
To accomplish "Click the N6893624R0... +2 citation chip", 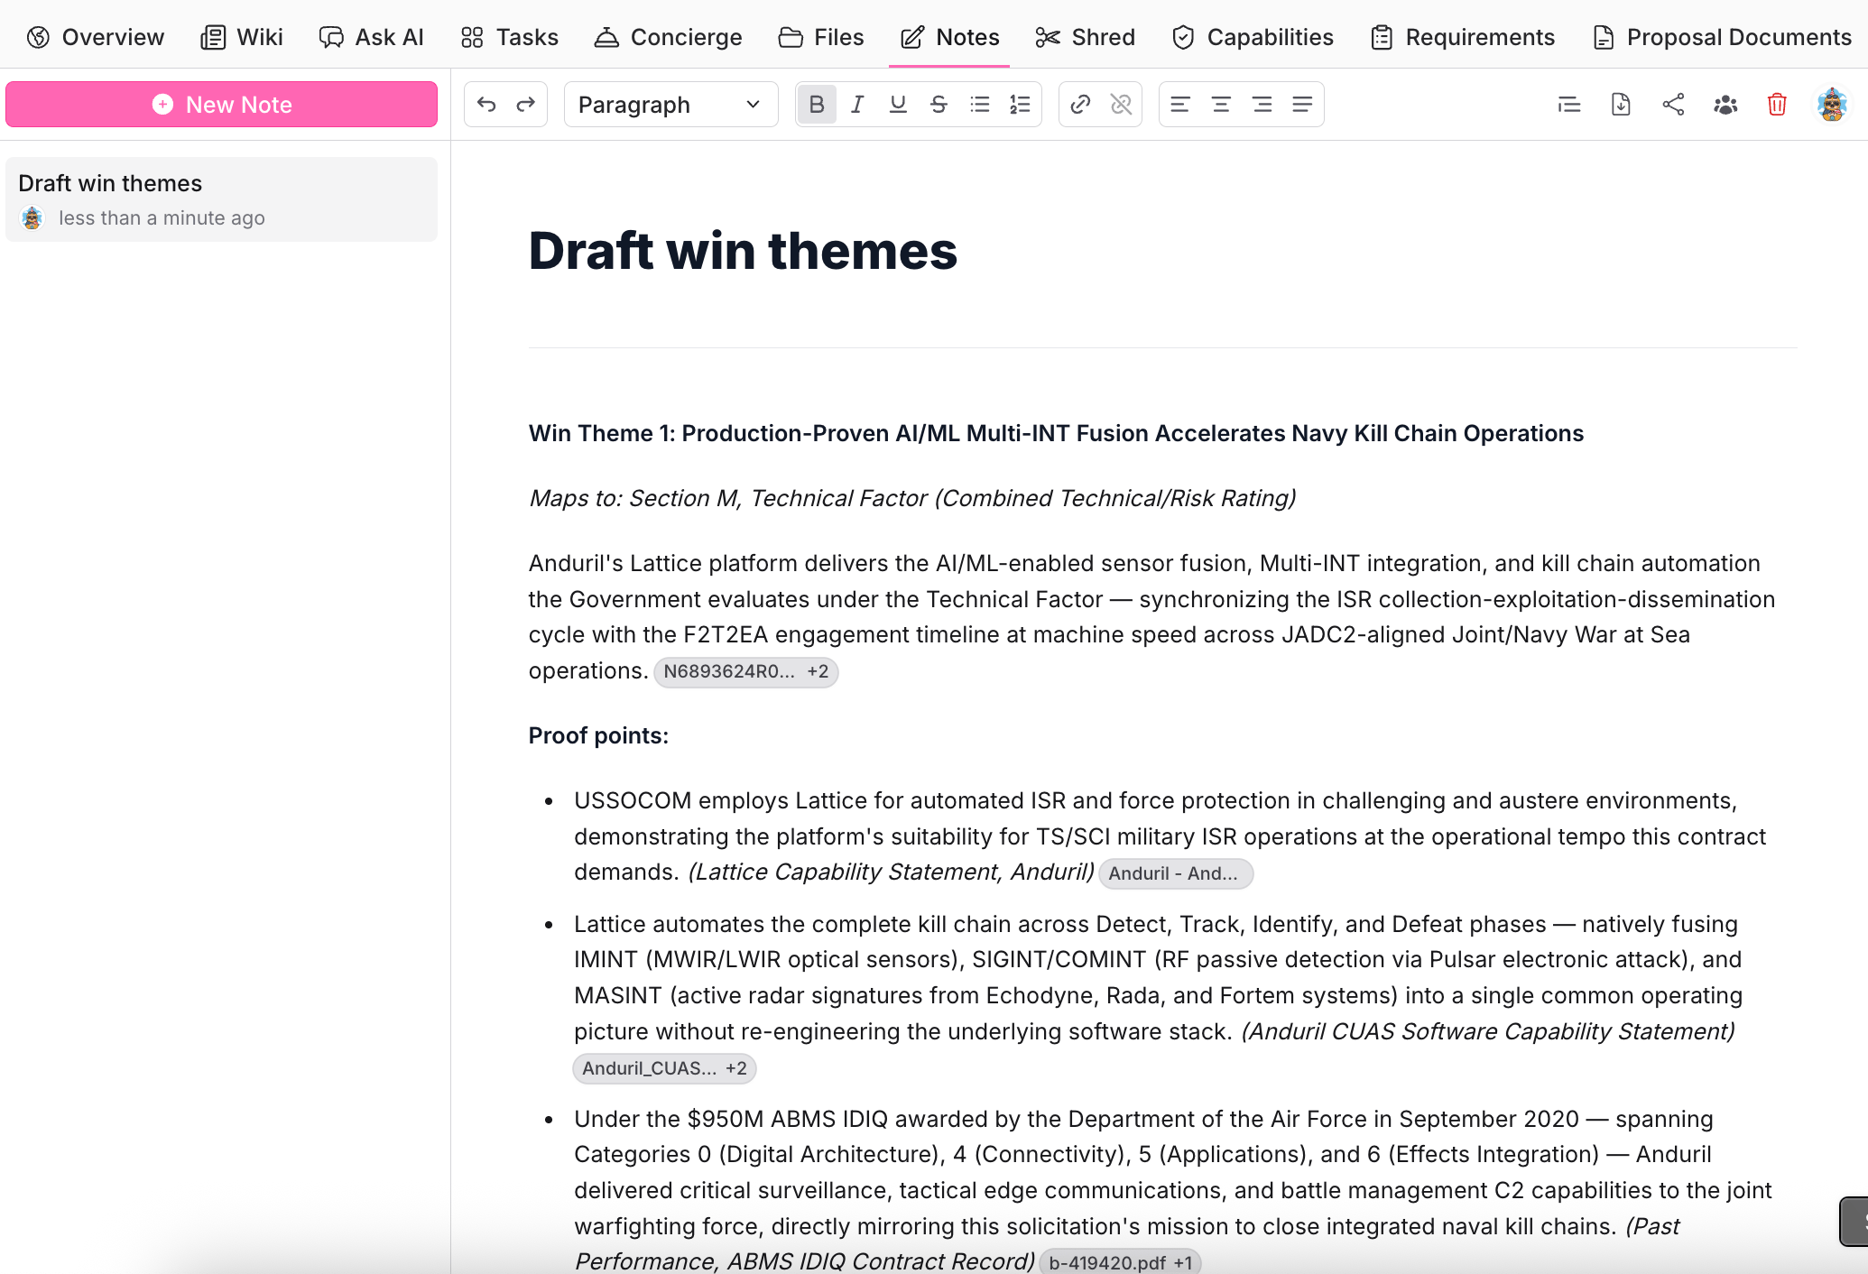I will 745,671.
